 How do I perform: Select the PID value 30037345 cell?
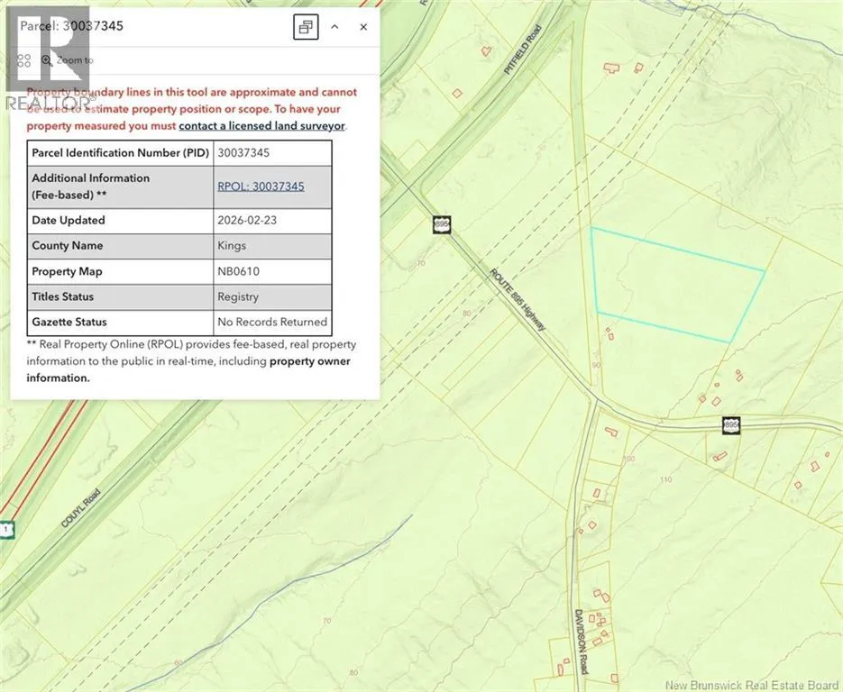[272, 153]
